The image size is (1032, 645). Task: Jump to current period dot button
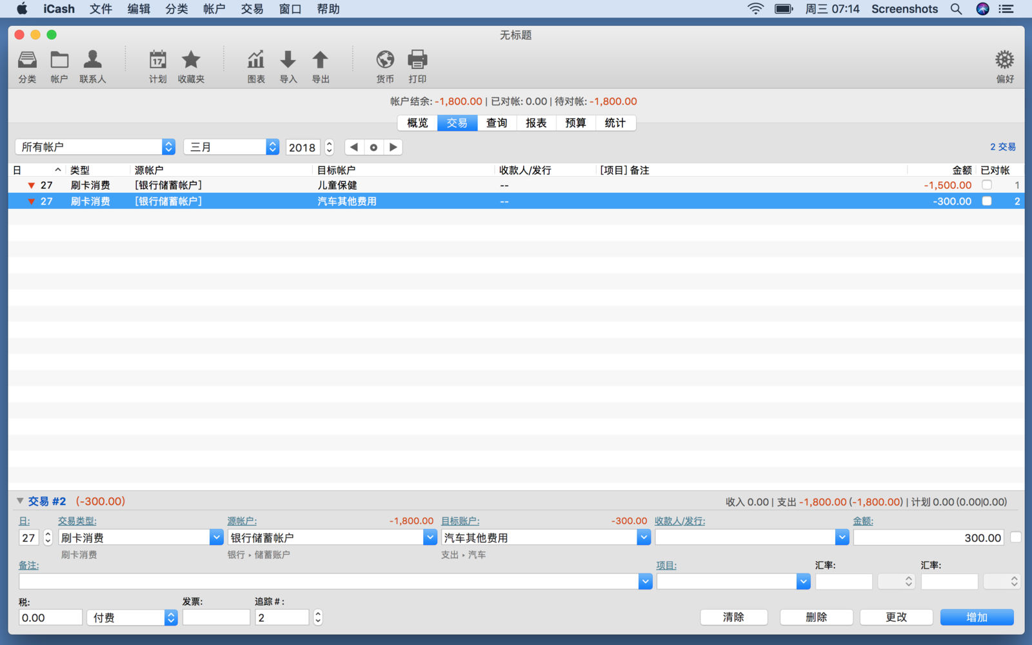point(373,147)
